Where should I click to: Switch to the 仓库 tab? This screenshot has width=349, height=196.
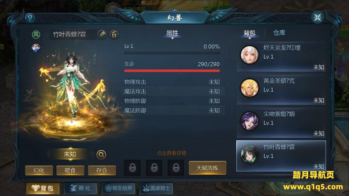click(x=279, y=33)
